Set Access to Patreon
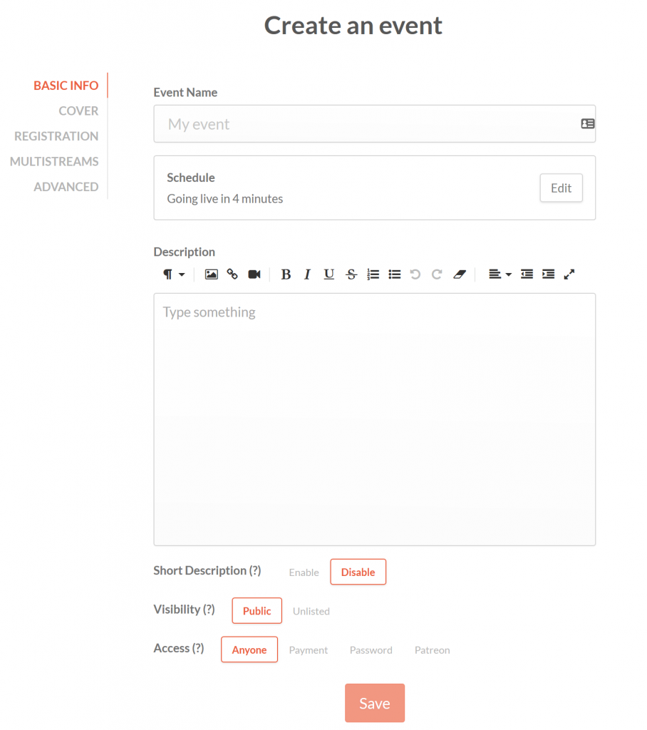This screenshot has height=730, width=647. pos(432,649)
